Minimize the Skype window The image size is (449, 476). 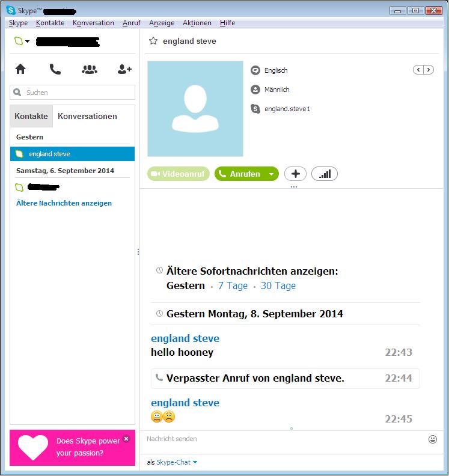click(x=398, y=11)
